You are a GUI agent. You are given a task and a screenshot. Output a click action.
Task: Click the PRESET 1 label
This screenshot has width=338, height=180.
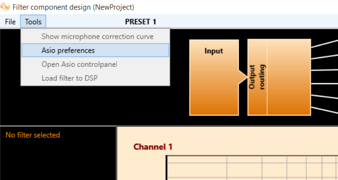click(141, 22)
